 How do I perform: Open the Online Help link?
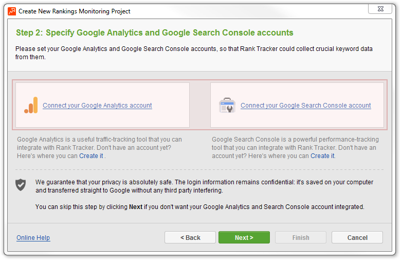coord(33,238)
